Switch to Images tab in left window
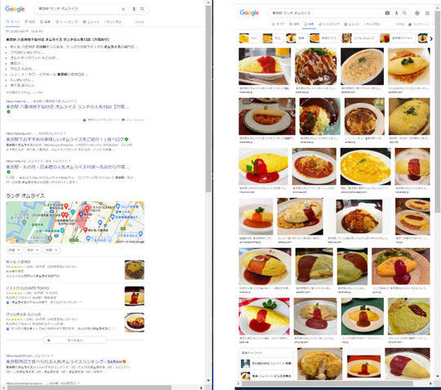Image resolution: width=441 pixels, height=390 pixels. tap(45, 22)
